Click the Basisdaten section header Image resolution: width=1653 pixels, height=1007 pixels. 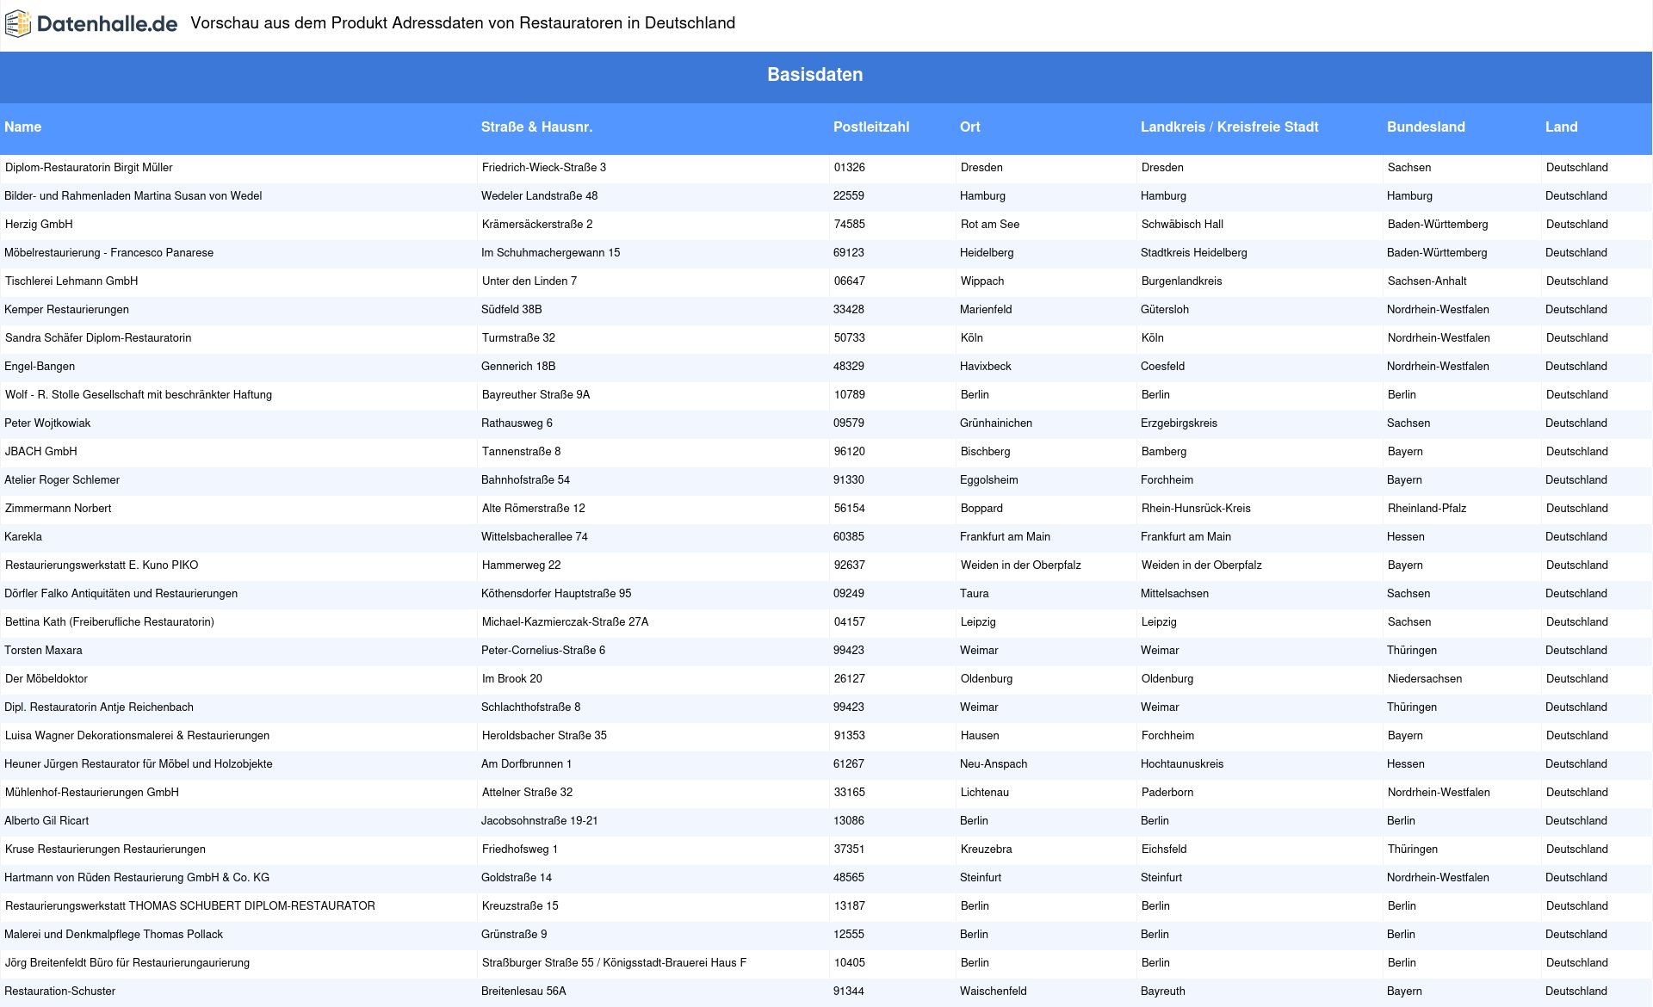[x=815, y=75]
